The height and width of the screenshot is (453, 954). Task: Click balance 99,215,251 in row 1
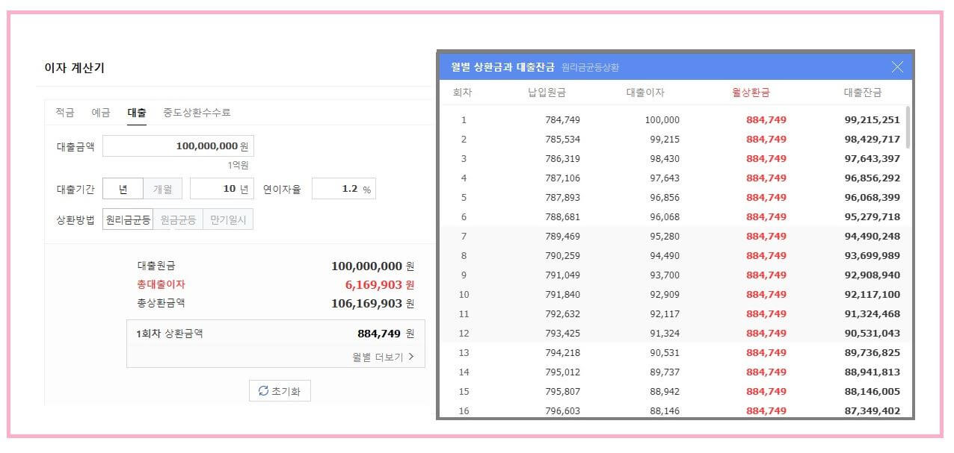point(872,119)
